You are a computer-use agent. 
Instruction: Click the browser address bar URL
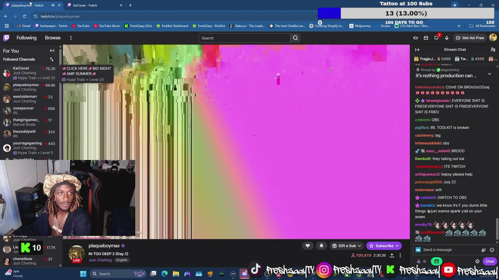(x=60, y=16)
